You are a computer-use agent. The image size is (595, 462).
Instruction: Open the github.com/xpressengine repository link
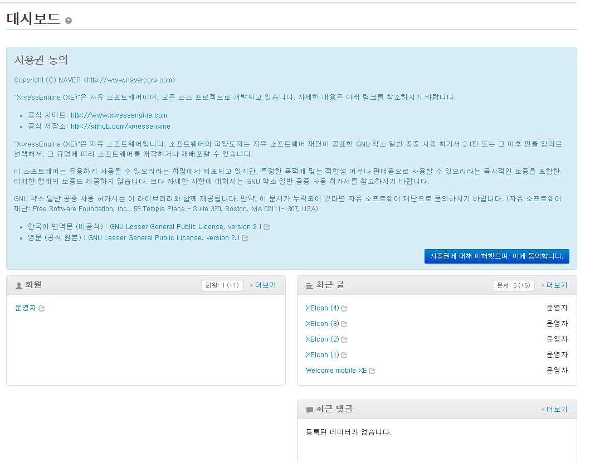click(x=120, y=127)
